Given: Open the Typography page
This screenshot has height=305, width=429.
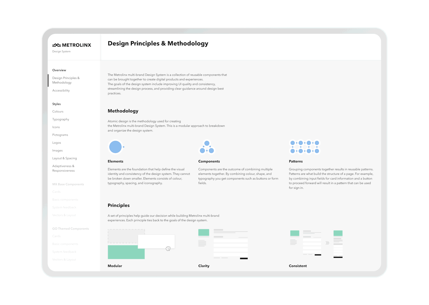Looking at the screenshot, I should click(x=61, y=119).
